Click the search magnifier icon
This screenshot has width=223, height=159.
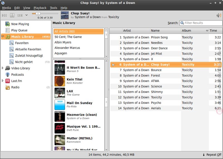182,23
